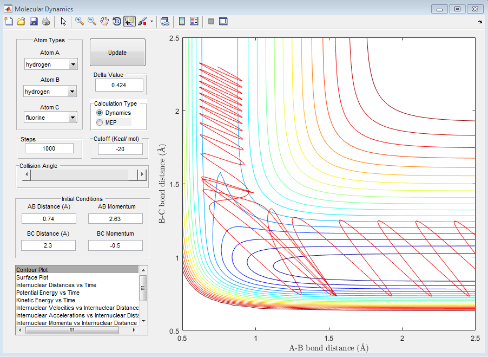Open the Atom B dropdown
This screenshot has height=357, width=488.
[x=73, y=92]
